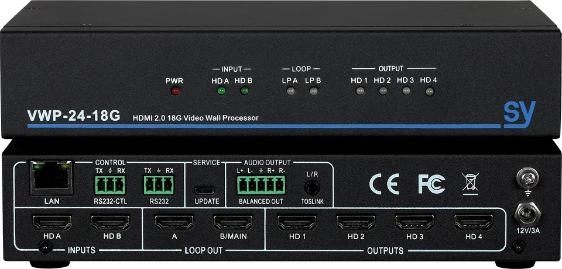
Task: Click the BALANCED OUT audio terminal block
Action: [x=261, y=185]
